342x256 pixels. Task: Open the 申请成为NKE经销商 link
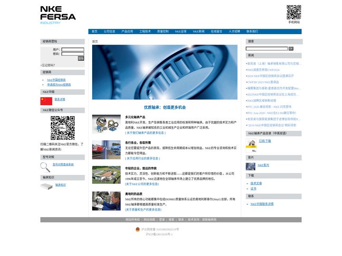coord(59,84)
